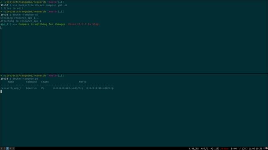Click the 'research_app_1' container name in table

11,88
